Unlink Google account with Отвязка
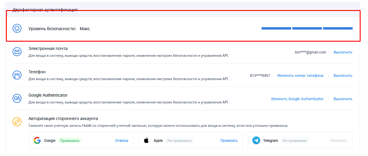The height and width of the screenshot is (156, 368). [121, 141]
